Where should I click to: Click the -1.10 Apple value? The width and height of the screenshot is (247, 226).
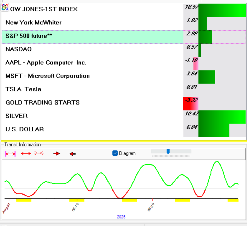point(192,60)
